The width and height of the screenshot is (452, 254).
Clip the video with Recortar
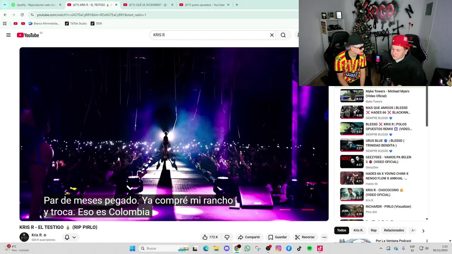[305, 237]
